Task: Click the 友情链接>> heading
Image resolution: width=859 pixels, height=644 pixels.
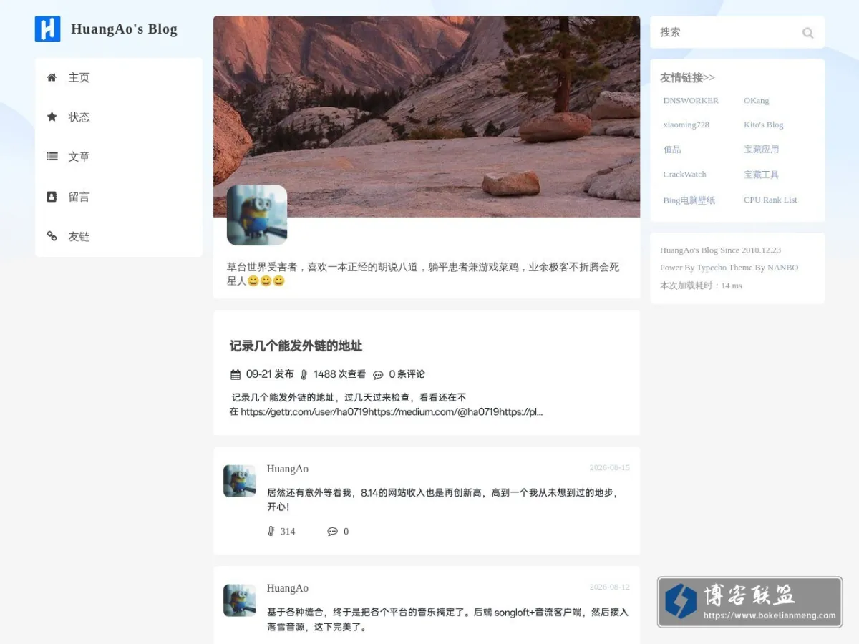Action: tap(687, 77)
